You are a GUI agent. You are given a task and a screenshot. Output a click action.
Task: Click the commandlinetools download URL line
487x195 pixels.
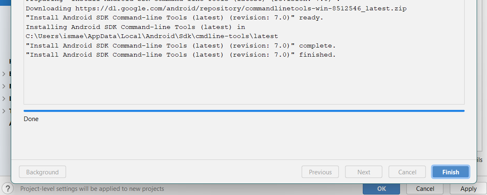(216, 9)
